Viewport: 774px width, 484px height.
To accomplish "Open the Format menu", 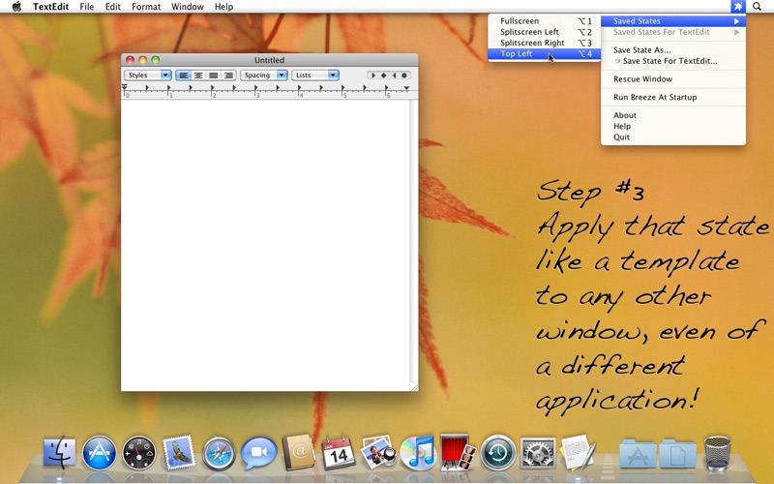I will 146,7.
